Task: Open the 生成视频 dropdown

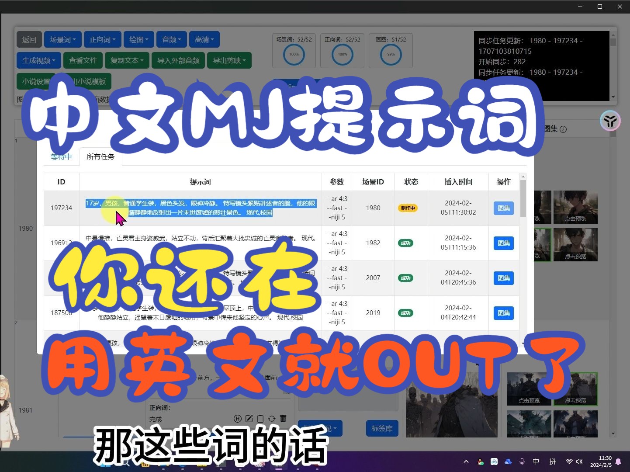Action: click(39, 60)
